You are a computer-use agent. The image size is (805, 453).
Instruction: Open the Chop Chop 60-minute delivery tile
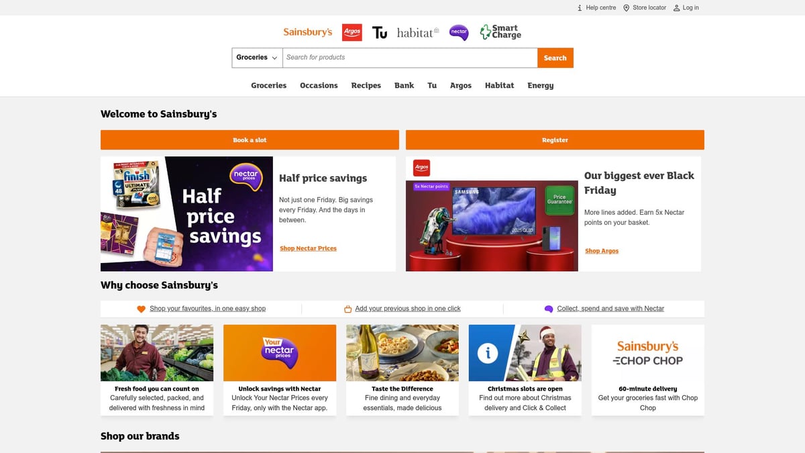click(x=647, y=369)
